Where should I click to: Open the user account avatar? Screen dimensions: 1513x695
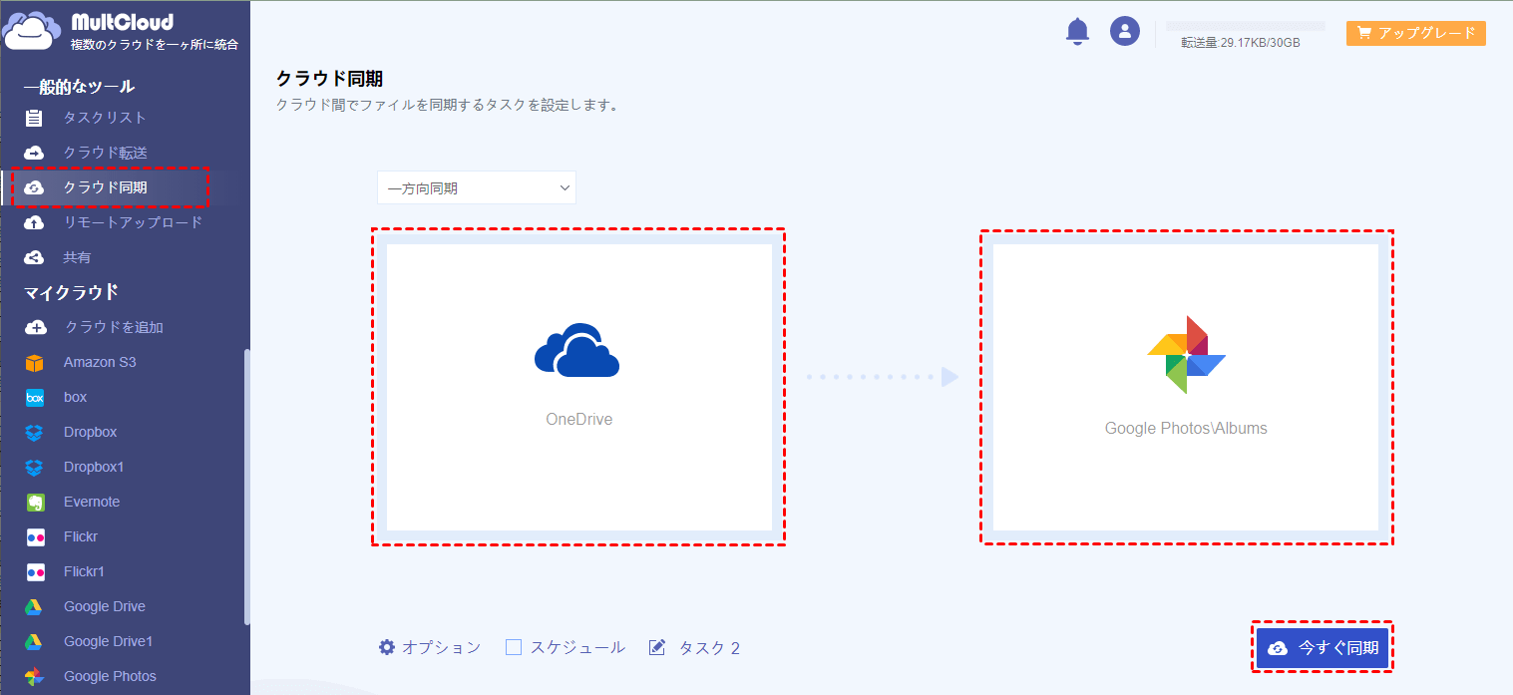[x=1125, y=31]
